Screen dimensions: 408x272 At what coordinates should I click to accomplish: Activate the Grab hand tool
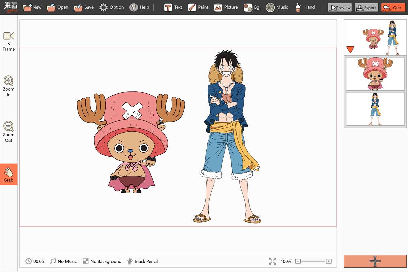[9, 174]
